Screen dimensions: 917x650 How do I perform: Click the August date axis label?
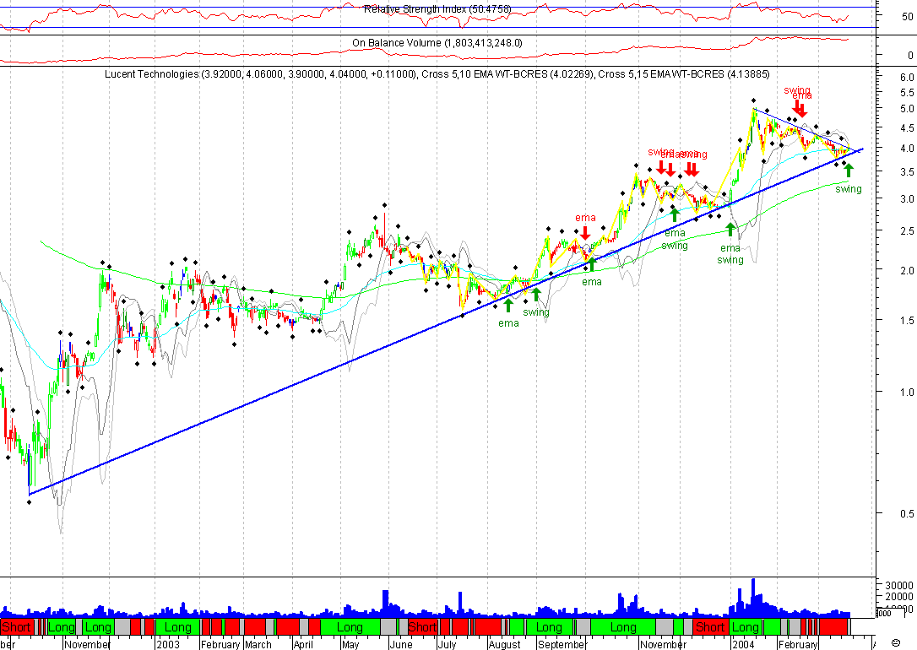coord(504,644)
